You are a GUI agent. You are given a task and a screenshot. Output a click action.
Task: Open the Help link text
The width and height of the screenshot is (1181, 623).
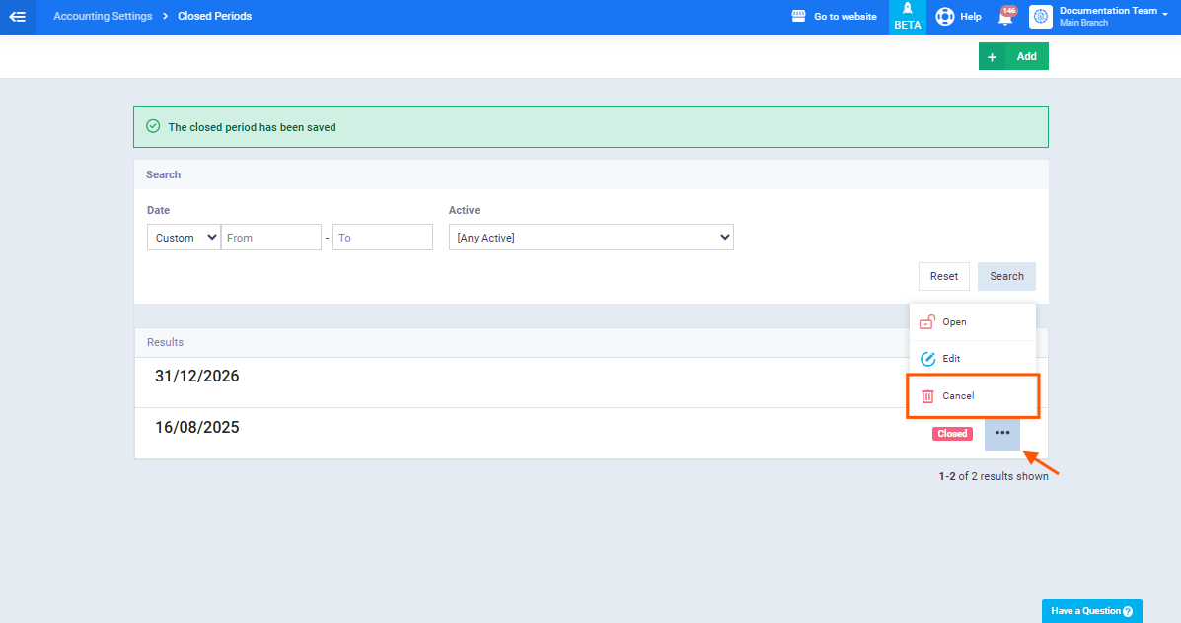point(971,16)
